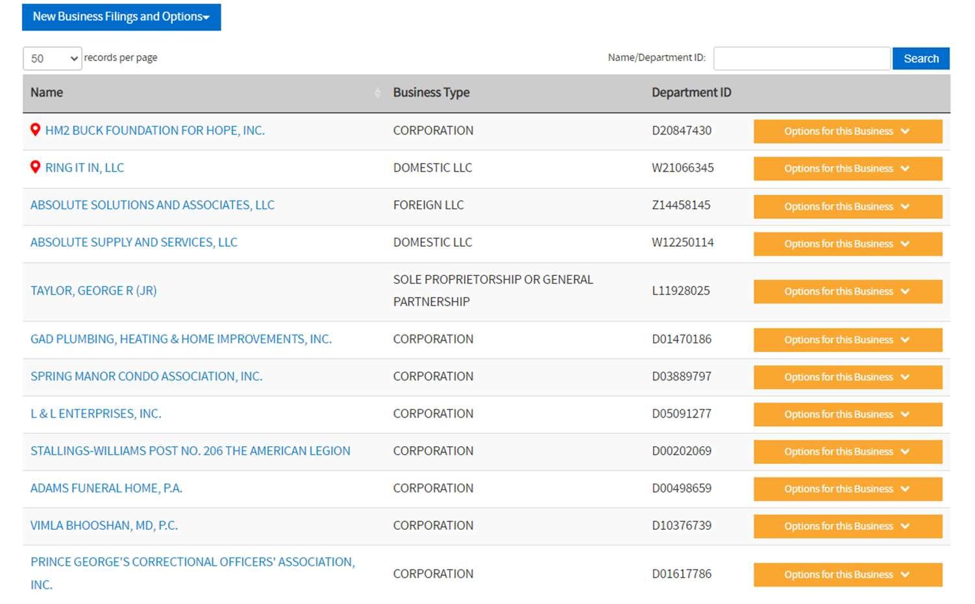Click the Search button
Viewport: 975px width, 604px height.
(921, 58)
